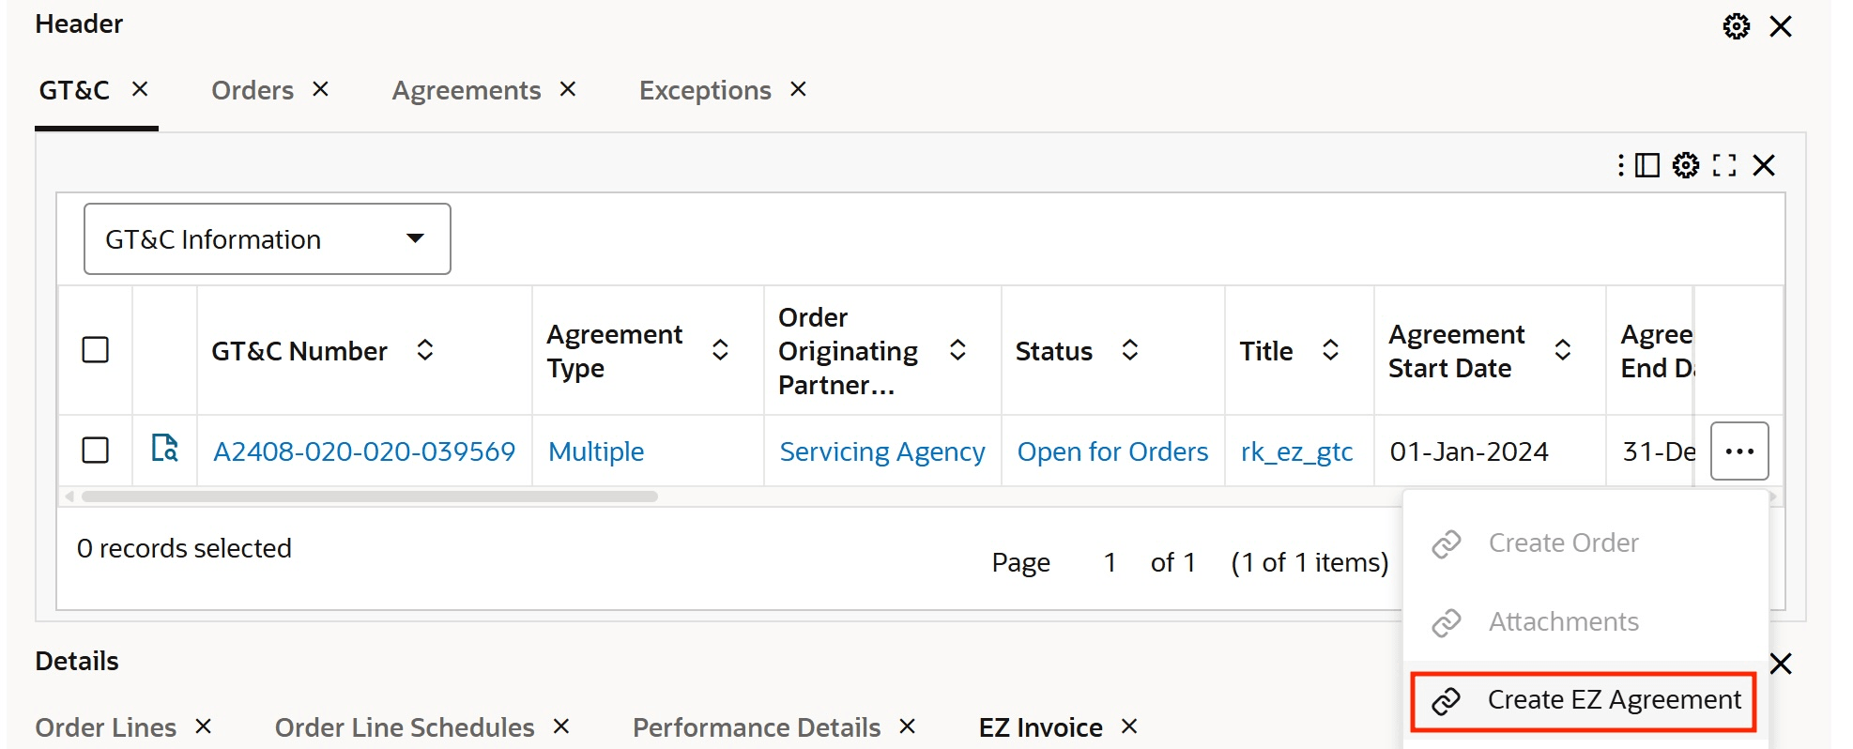Open the row actions ellipsis menu
Screen dimensions: 1853x749
1739,451
